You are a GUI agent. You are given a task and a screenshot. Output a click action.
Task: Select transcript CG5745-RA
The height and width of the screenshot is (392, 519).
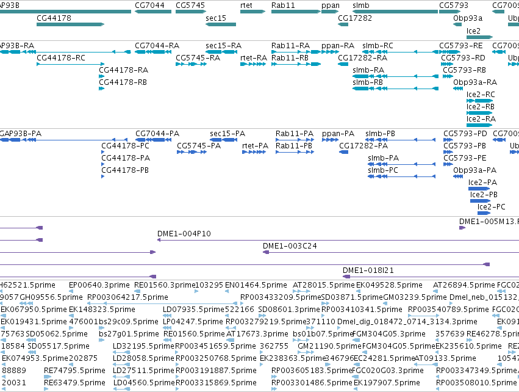(198, 57)
